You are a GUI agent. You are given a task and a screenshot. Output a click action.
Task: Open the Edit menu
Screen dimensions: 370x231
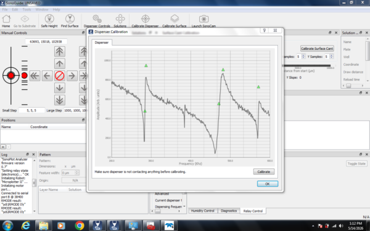point(15,9)
